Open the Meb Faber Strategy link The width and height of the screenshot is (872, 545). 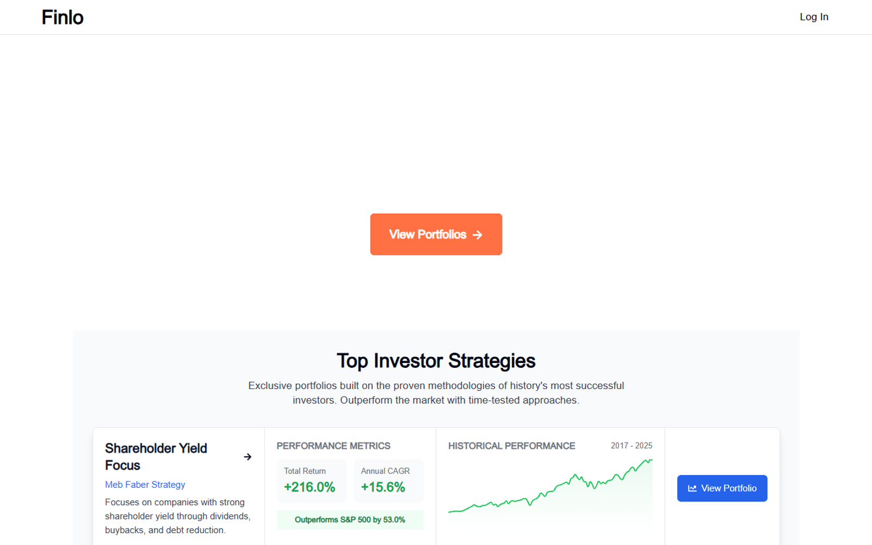pyautogui.click(x=144, y=485)
